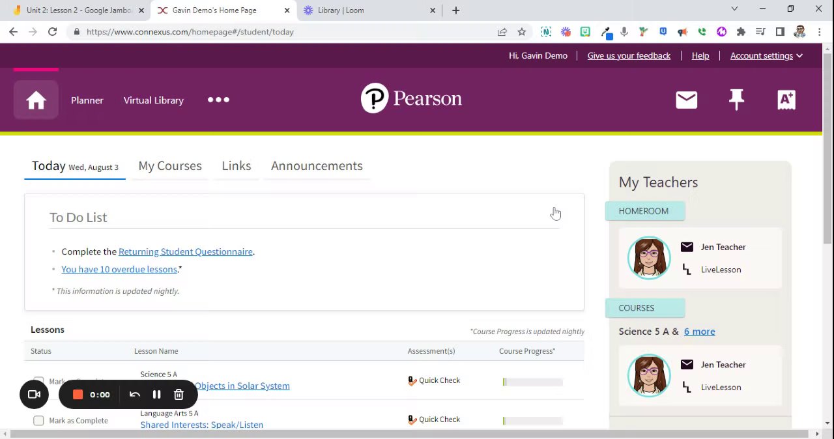Open the message board pushpin icon

736,100
